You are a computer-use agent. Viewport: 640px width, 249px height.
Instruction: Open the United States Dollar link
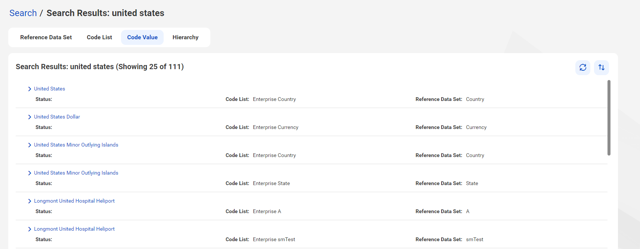click(x=57, y=117)
